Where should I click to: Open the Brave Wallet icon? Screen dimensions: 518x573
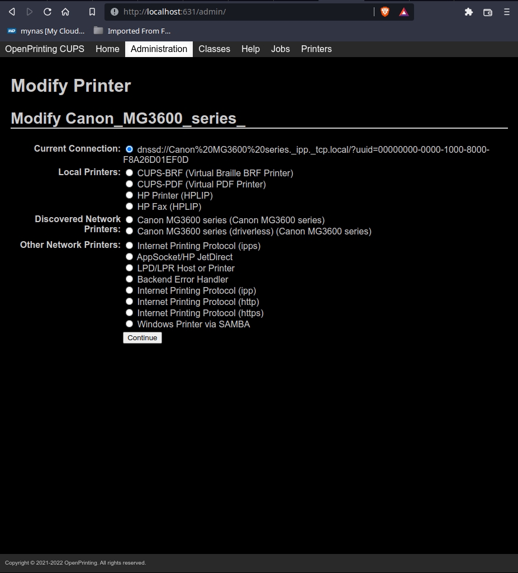488,12
